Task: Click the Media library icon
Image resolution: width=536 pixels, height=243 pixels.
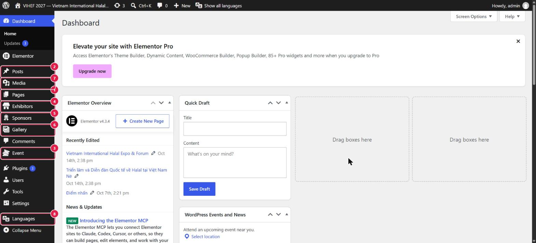Action: (x=6, y=83)
